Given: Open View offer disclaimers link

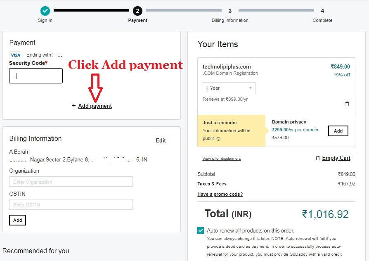Looking at the screenshot, I should (222, 159).
